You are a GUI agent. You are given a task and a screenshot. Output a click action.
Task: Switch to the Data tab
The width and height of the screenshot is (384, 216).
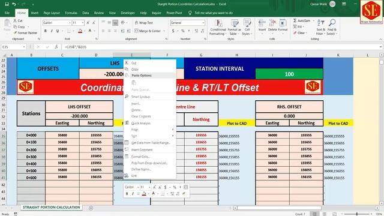click(x=85, y=13)
